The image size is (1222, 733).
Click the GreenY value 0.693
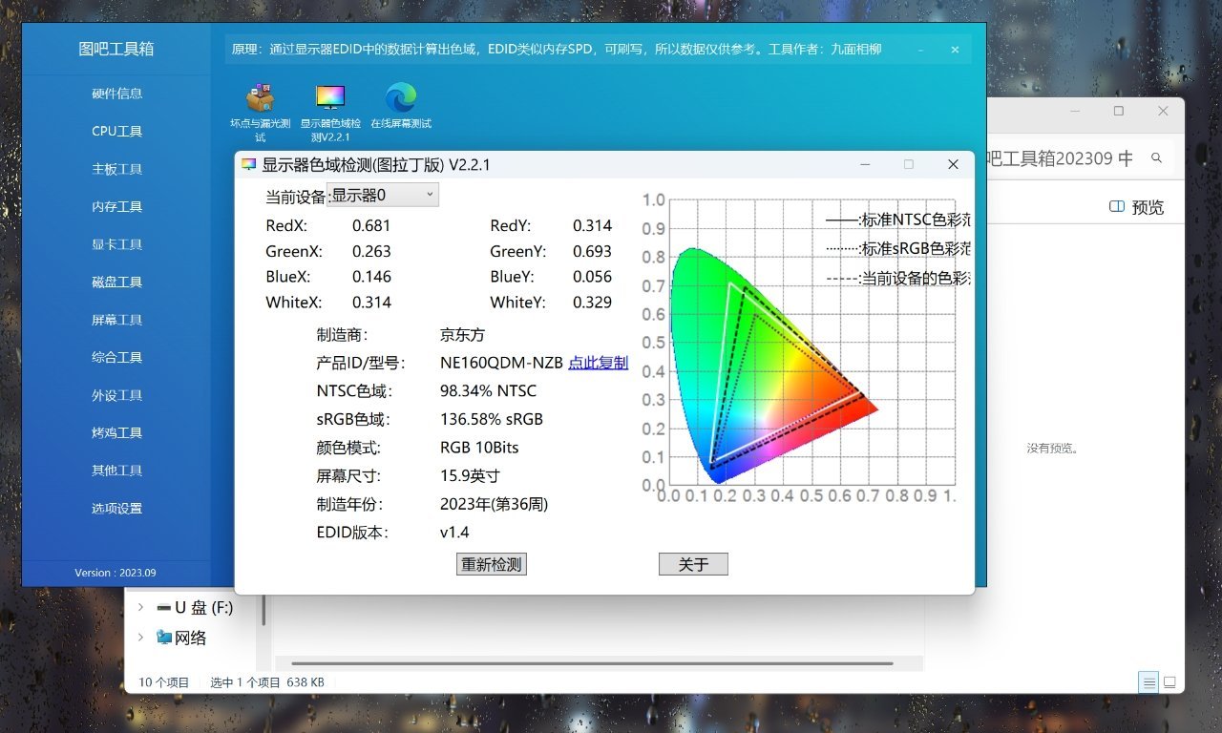point(592,251)
